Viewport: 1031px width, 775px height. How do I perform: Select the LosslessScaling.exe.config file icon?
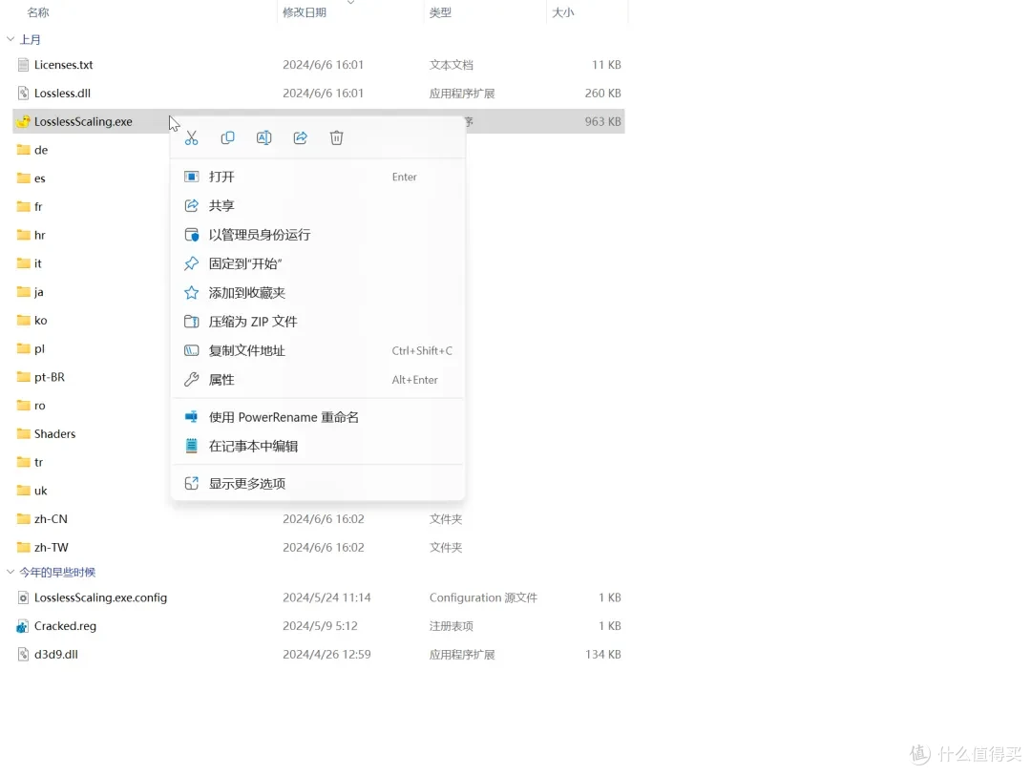click(x=23, y=597)
